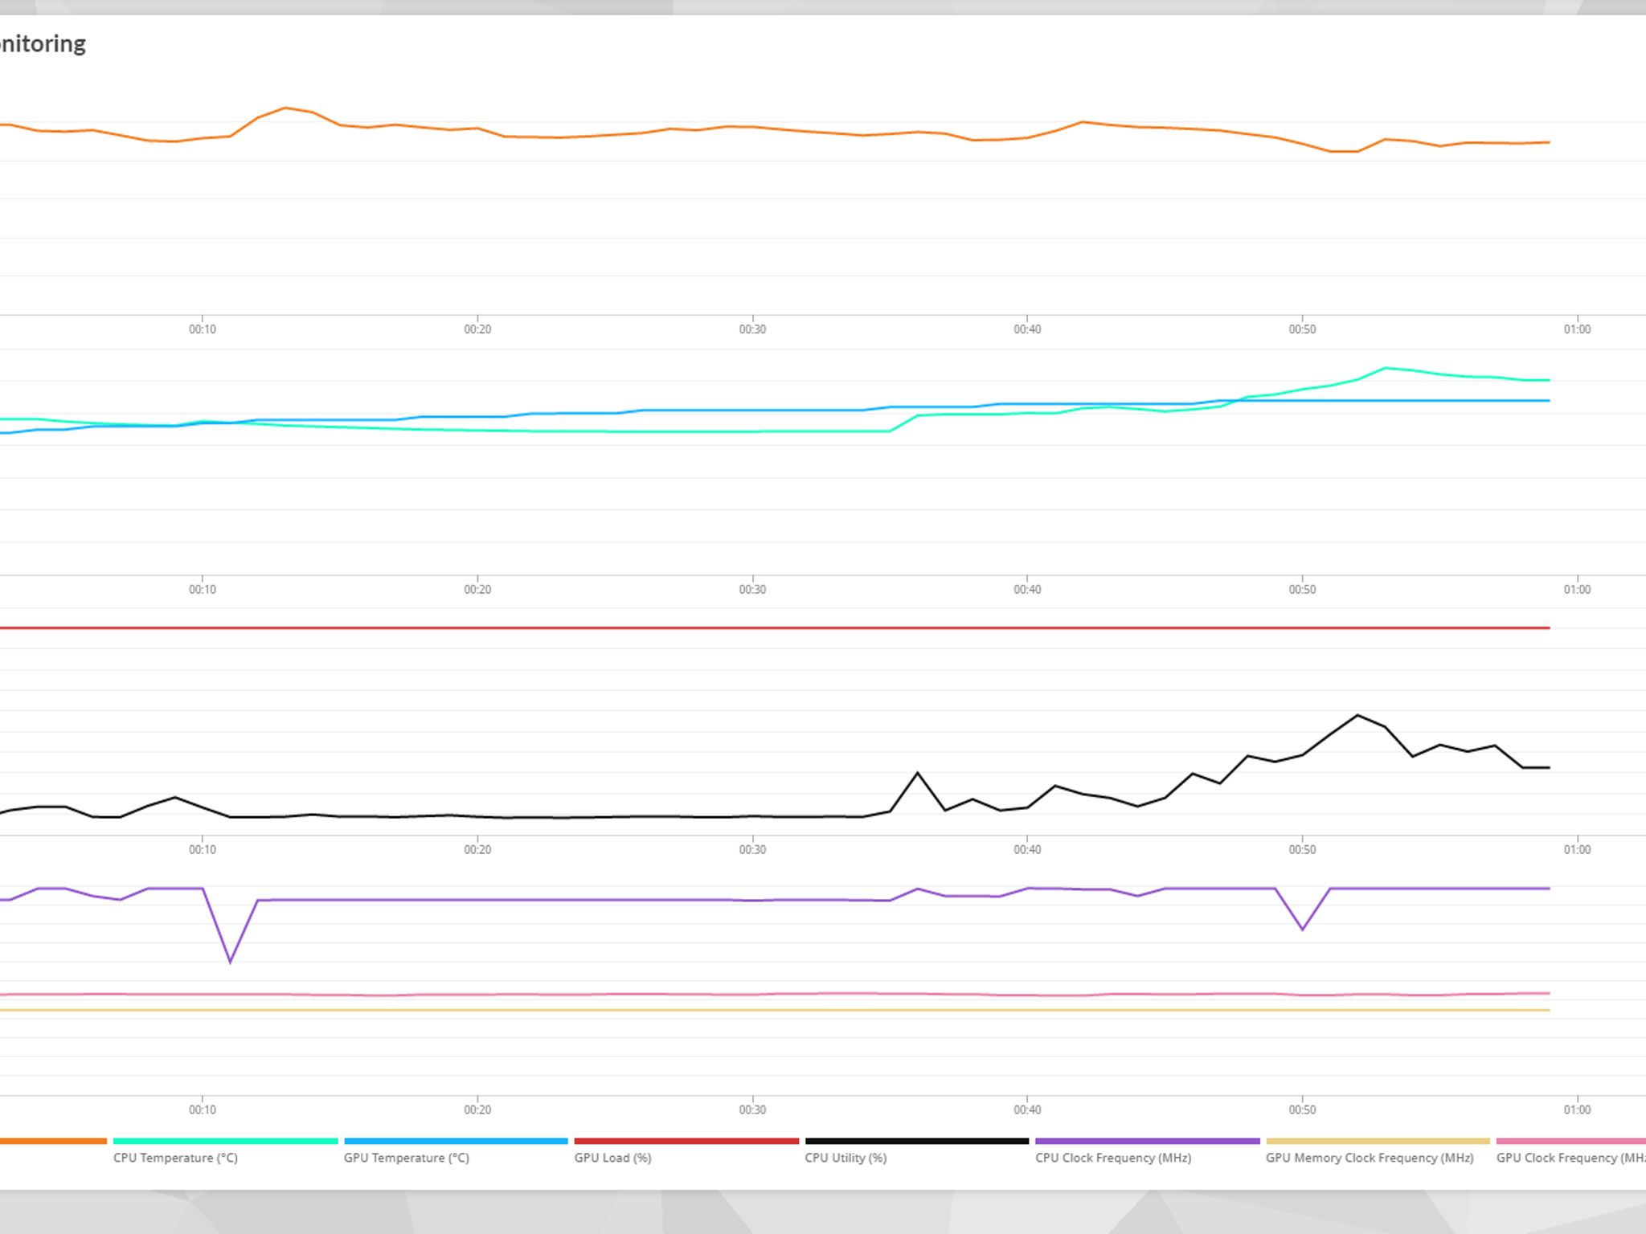This screenshot has height=1234, width=1646.
Task: Click the CPU Utility (%) legend label
Action: 846,1158
